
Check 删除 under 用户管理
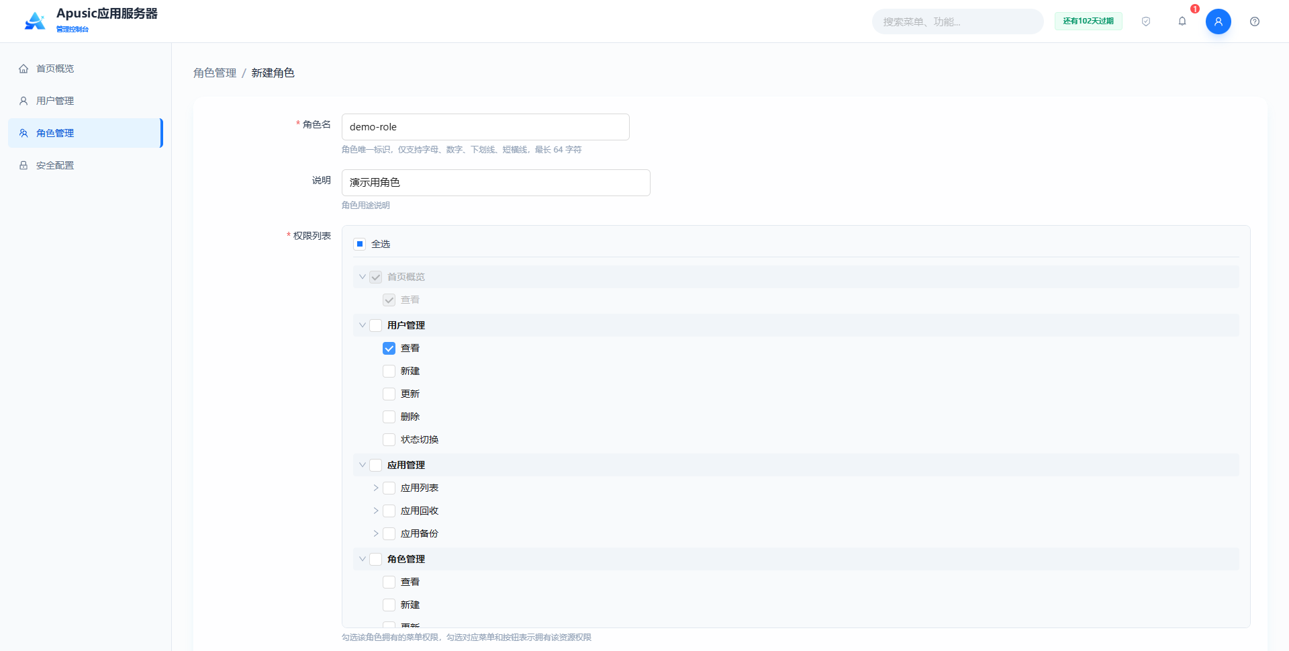pyautogui.click(x=389, y=417)
